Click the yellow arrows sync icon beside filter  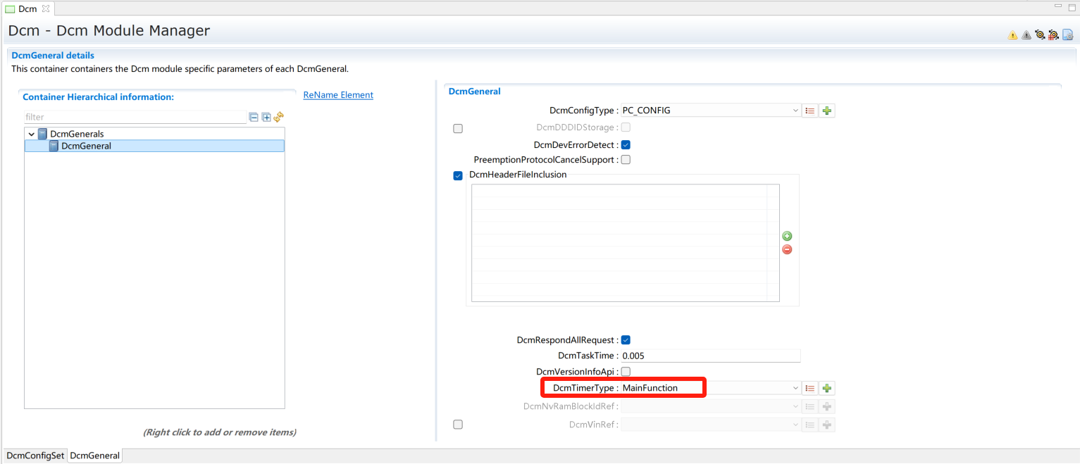pos(278,117)
